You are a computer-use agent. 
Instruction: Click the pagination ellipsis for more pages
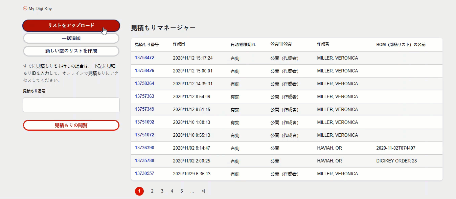(192, 191)
